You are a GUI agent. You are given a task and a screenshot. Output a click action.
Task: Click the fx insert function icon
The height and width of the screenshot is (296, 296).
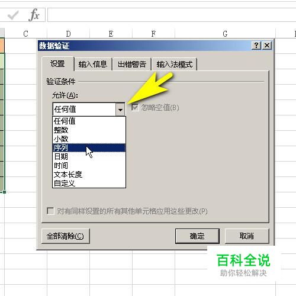[34, 15]
